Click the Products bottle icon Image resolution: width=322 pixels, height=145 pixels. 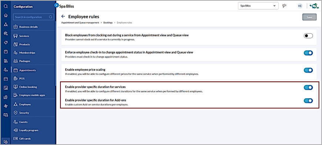coord(16,45)
